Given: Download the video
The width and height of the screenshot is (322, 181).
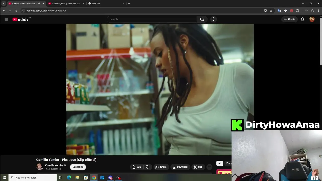Looking at the screenshot, I should pyautogui.click(x=180, y=167).
